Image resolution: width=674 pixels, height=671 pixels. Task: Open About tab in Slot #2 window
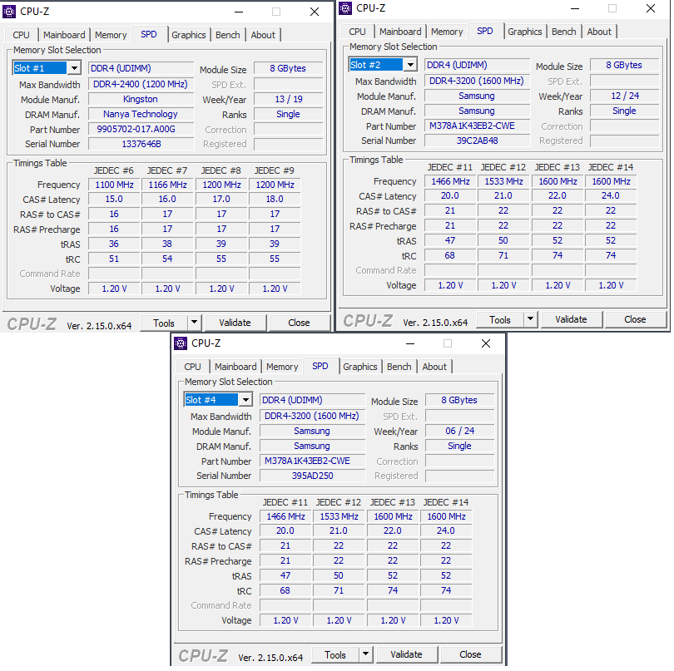tap(599, 32)
